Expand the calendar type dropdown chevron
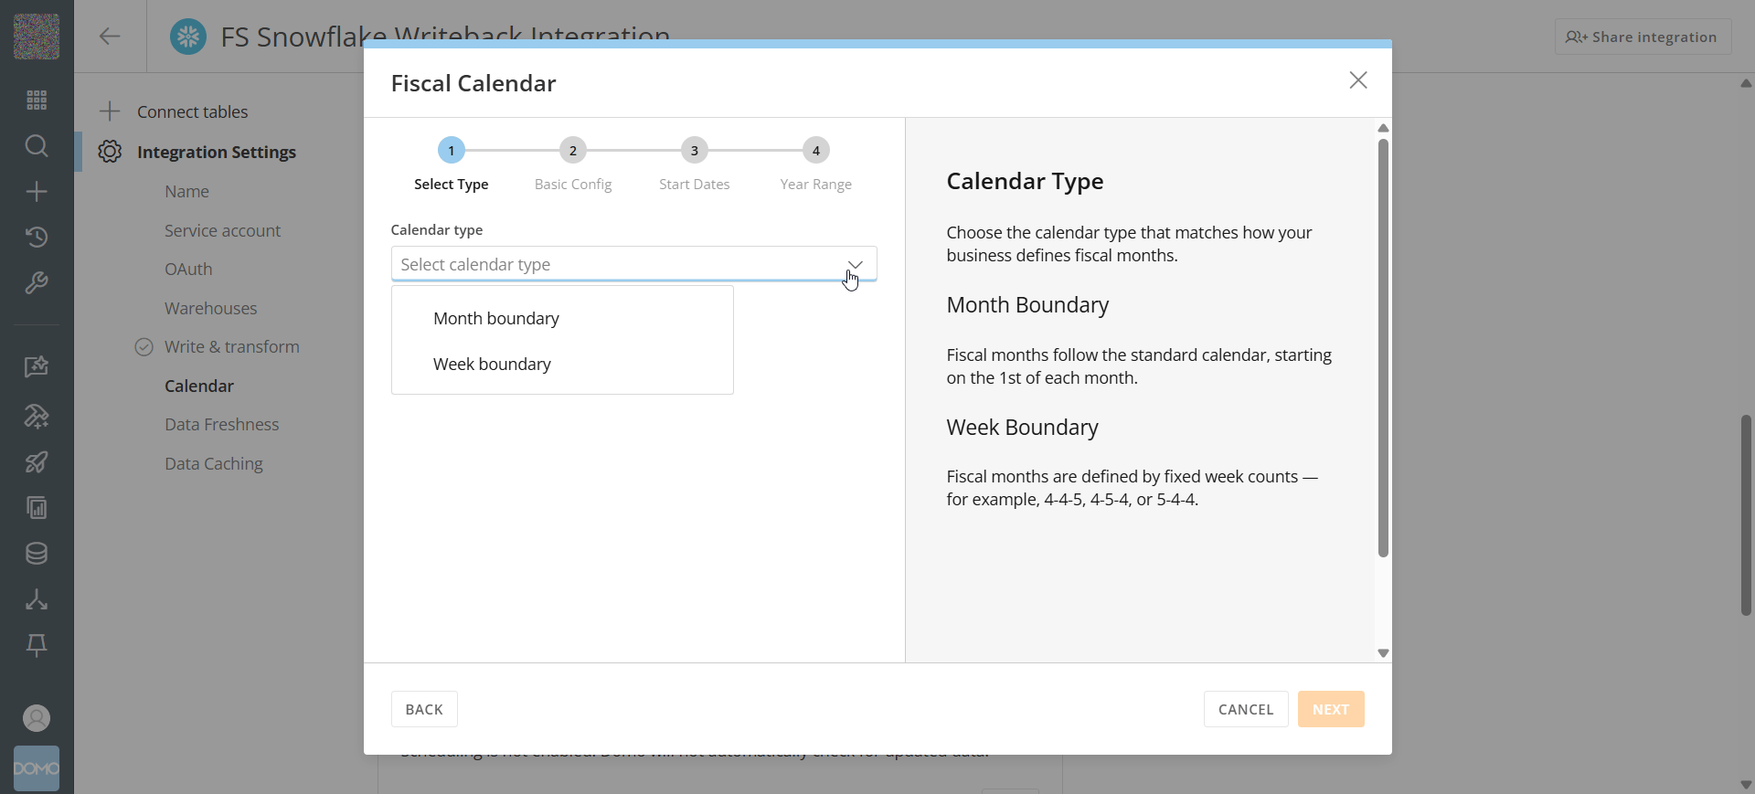The height and width of the screenshot is (794, 1755). [x=855, y=264]
